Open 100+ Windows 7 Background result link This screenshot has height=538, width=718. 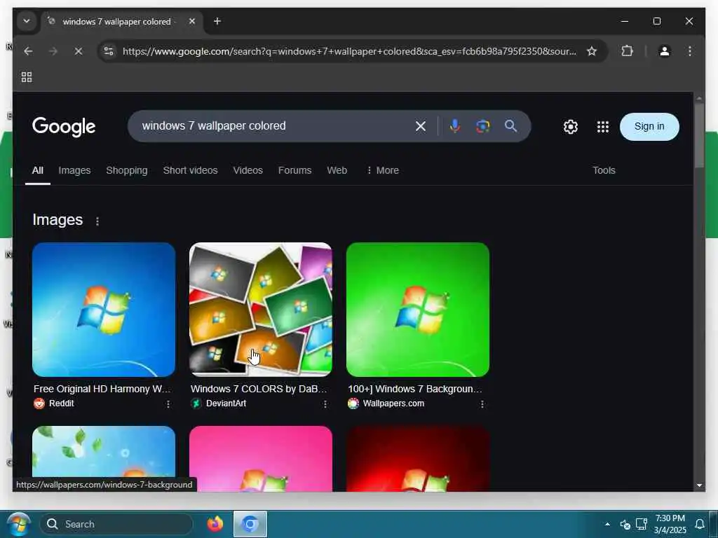coord(415,389)
